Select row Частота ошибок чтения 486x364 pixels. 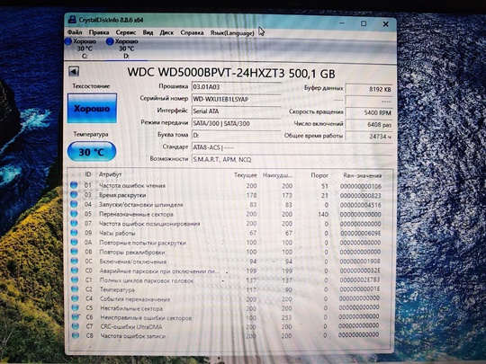230,186
